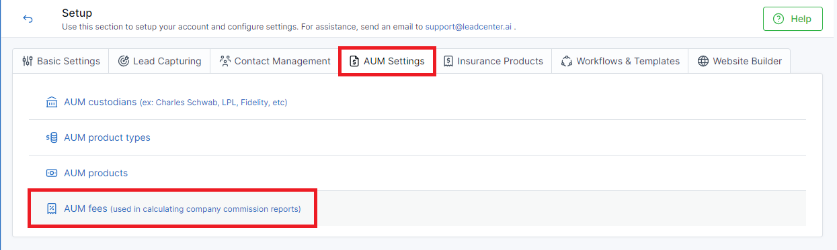Click the bank building icon for AUM custodians
Image resolution: width=837 pixels, height=250 pixels.
52,103
